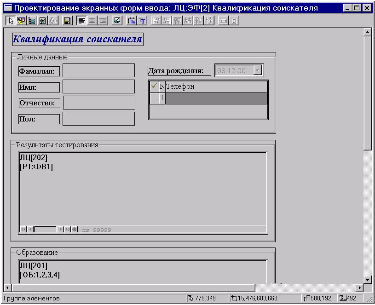Click the Фамилия input field
375x305 pixels.
(98, 70)
